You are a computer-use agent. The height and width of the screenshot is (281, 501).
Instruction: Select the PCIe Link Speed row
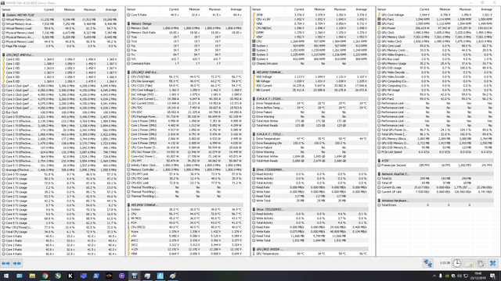435,152
